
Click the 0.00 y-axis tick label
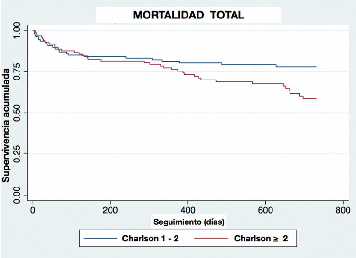point(17,194)
